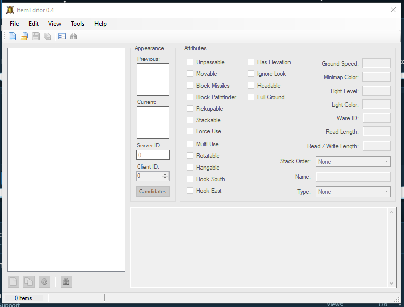Check the Hook East attribute

[x=190, y=191]
